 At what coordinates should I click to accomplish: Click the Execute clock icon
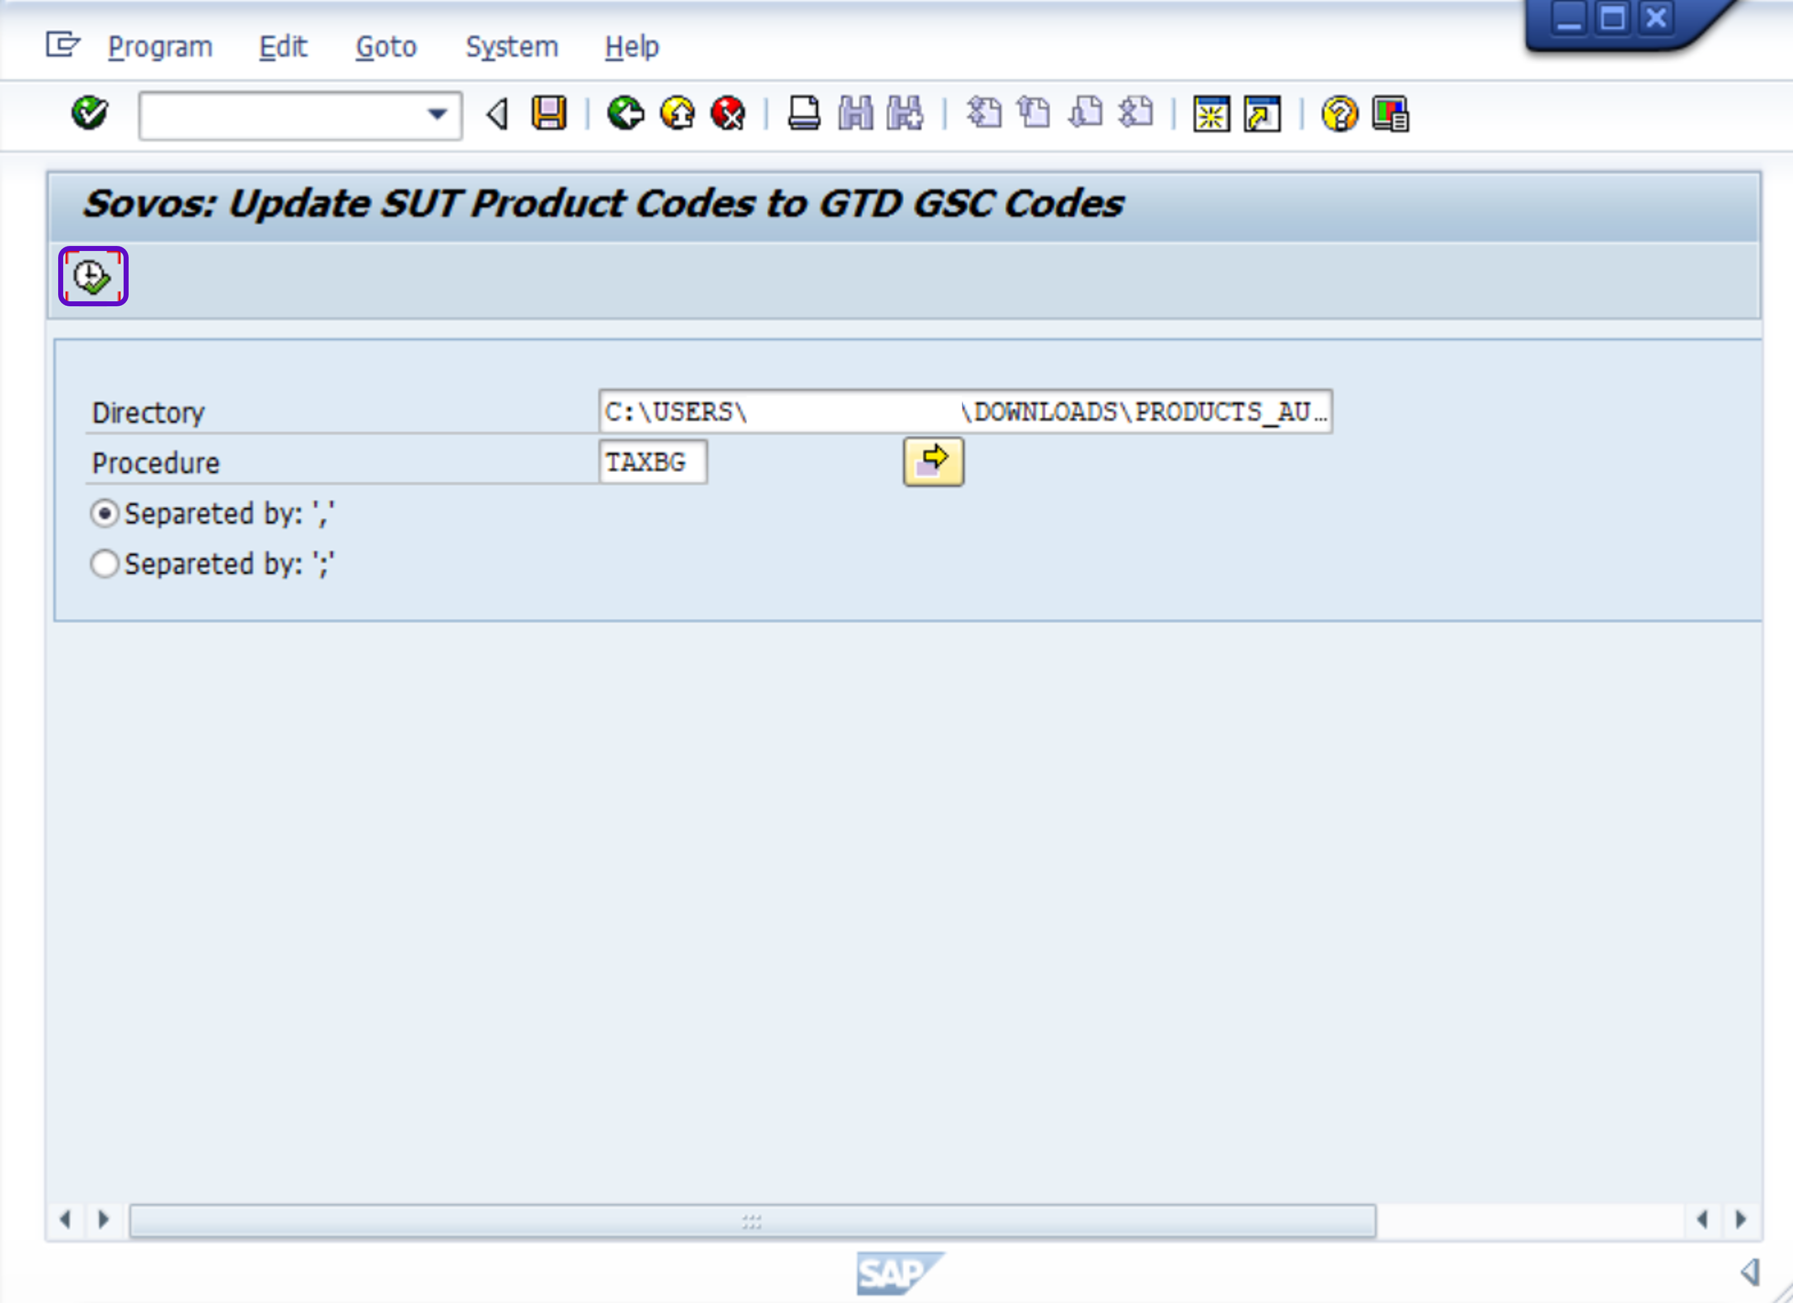tap(92, 277)
